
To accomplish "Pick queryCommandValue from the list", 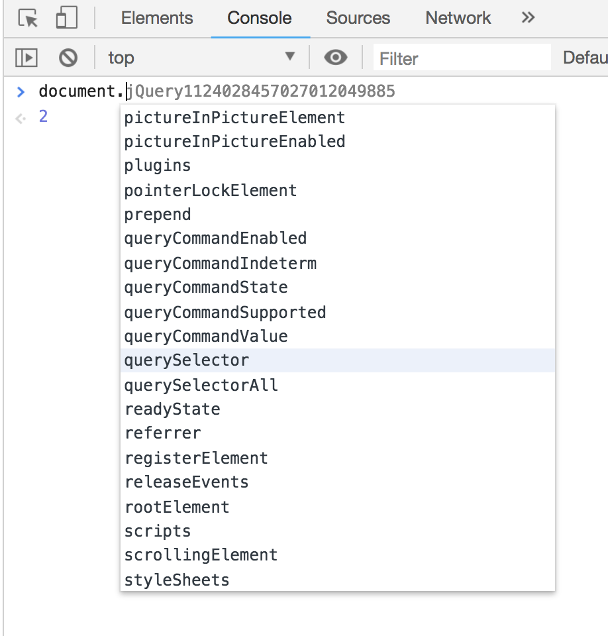I will [x=338, y=337].
